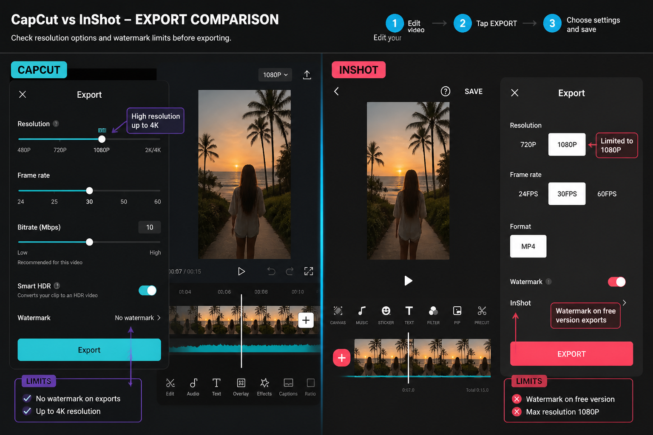
Task: Expand the No watermark option in CapCut
Action: [138, 318]
